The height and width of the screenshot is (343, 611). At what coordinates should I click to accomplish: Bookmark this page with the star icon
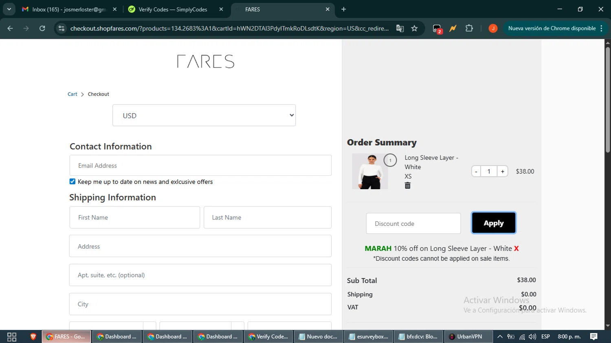pos(414,28)
